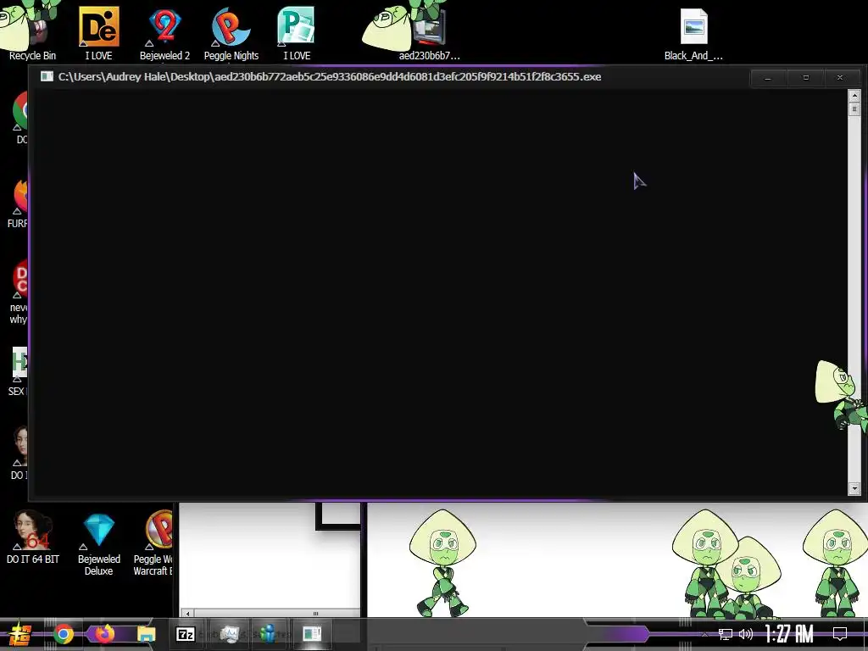Image resolution: width=868 pixels, height=651 pixels.
Task: Open the Bejeweled 2 desktop shortcut
Action: (164, 33)
